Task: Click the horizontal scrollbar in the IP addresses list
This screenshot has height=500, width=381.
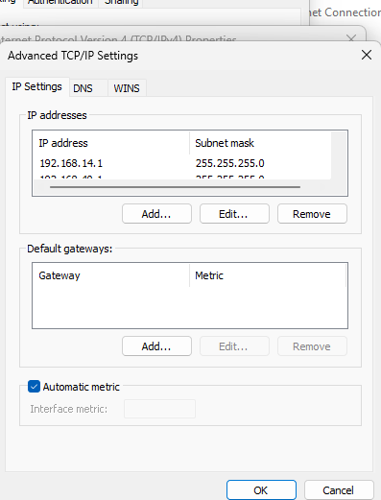Action: [x=175, y=187]
